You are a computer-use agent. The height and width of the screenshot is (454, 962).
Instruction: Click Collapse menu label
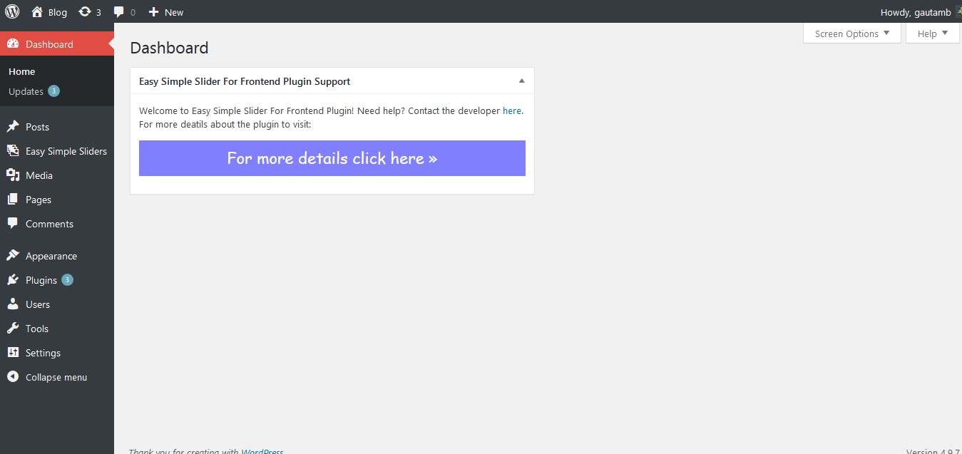click(x=56, y=377)
